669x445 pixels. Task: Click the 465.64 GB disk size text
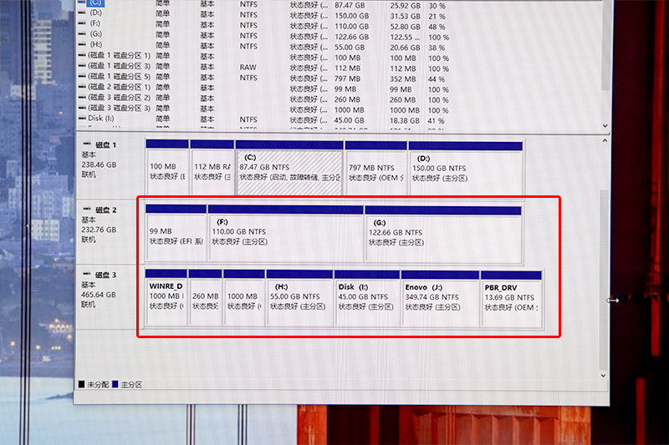click(x=98, y=294)
